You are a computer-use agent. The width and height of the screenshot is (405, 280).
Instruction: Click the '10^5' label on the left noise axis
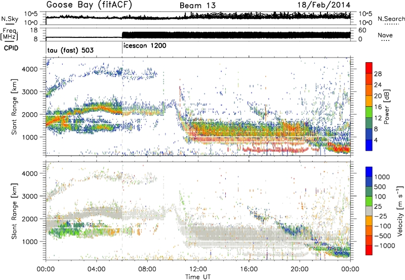tap(31, 14)
